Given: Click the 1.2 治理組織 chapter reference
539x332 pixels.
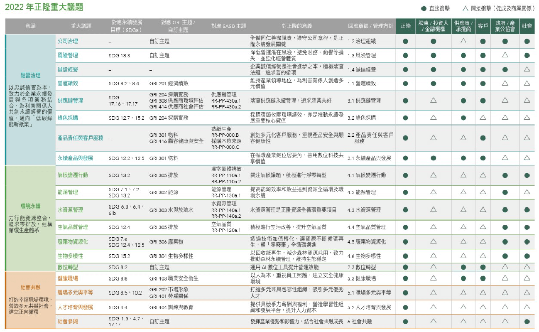Looking at the screenshot, I should coord(362,41).
